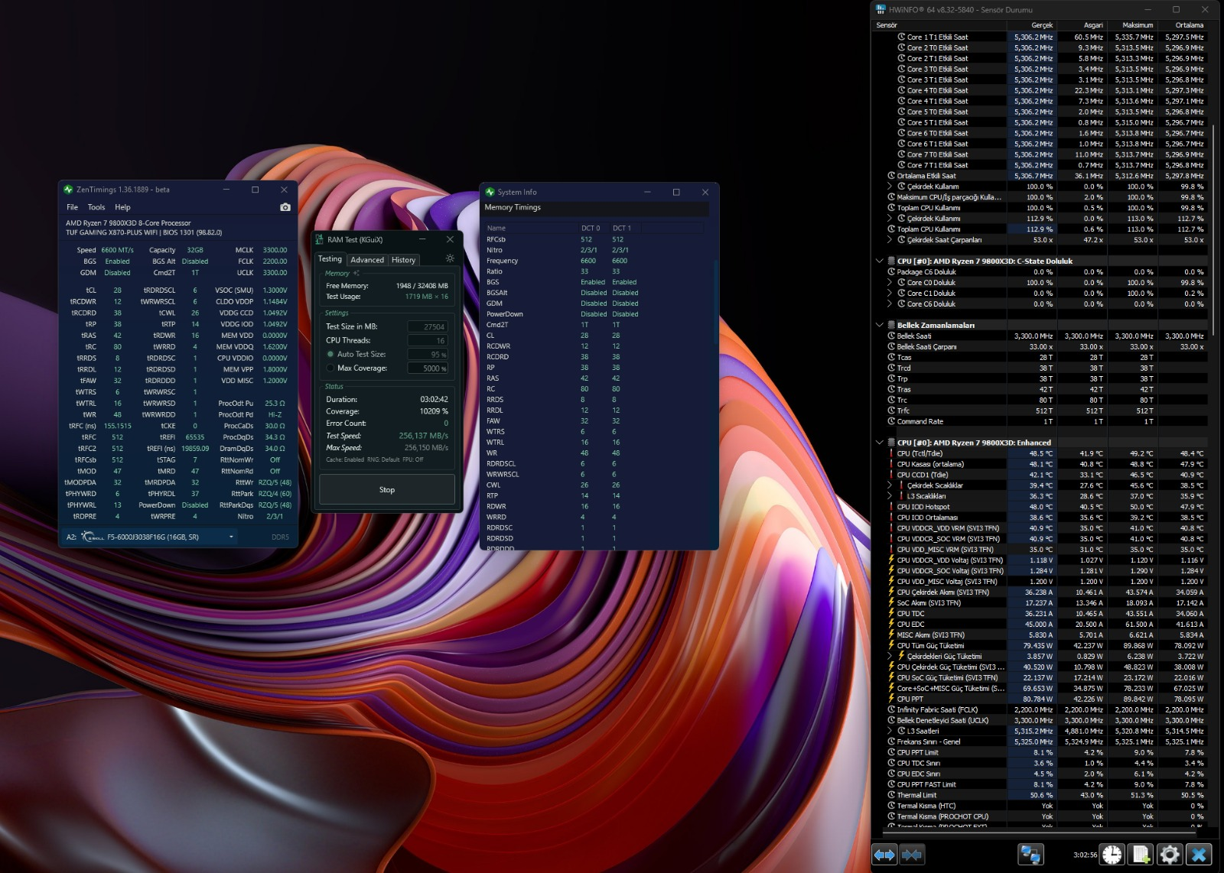Open HWiNFO remote network monitors button

click(1030, 855)
